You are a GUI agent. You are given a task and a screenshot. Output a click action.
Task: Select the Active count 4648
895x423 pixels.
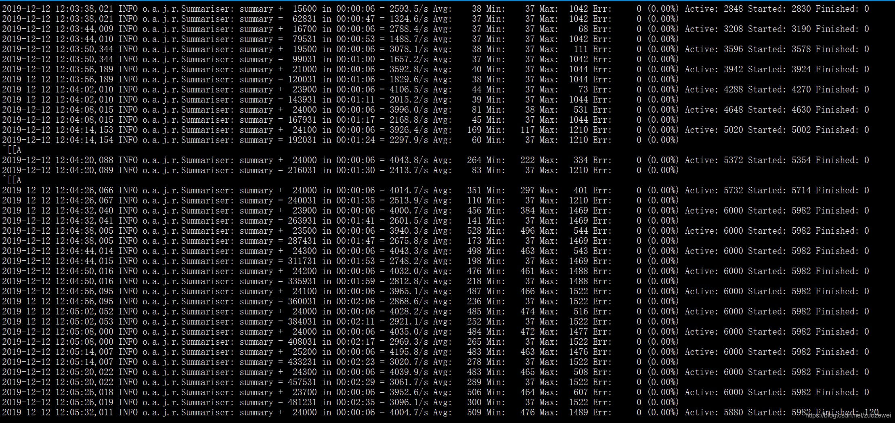[733, 110]
